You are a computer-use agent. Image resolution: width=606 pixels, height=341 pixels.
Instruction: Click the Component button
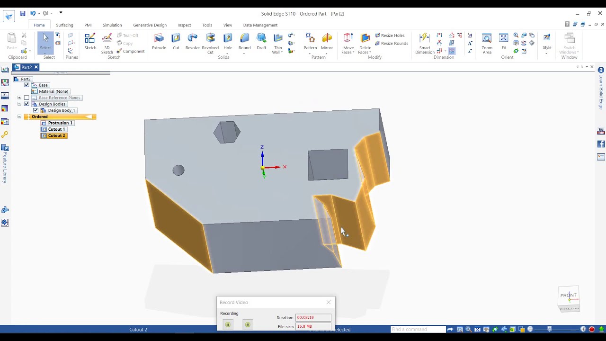131,51
